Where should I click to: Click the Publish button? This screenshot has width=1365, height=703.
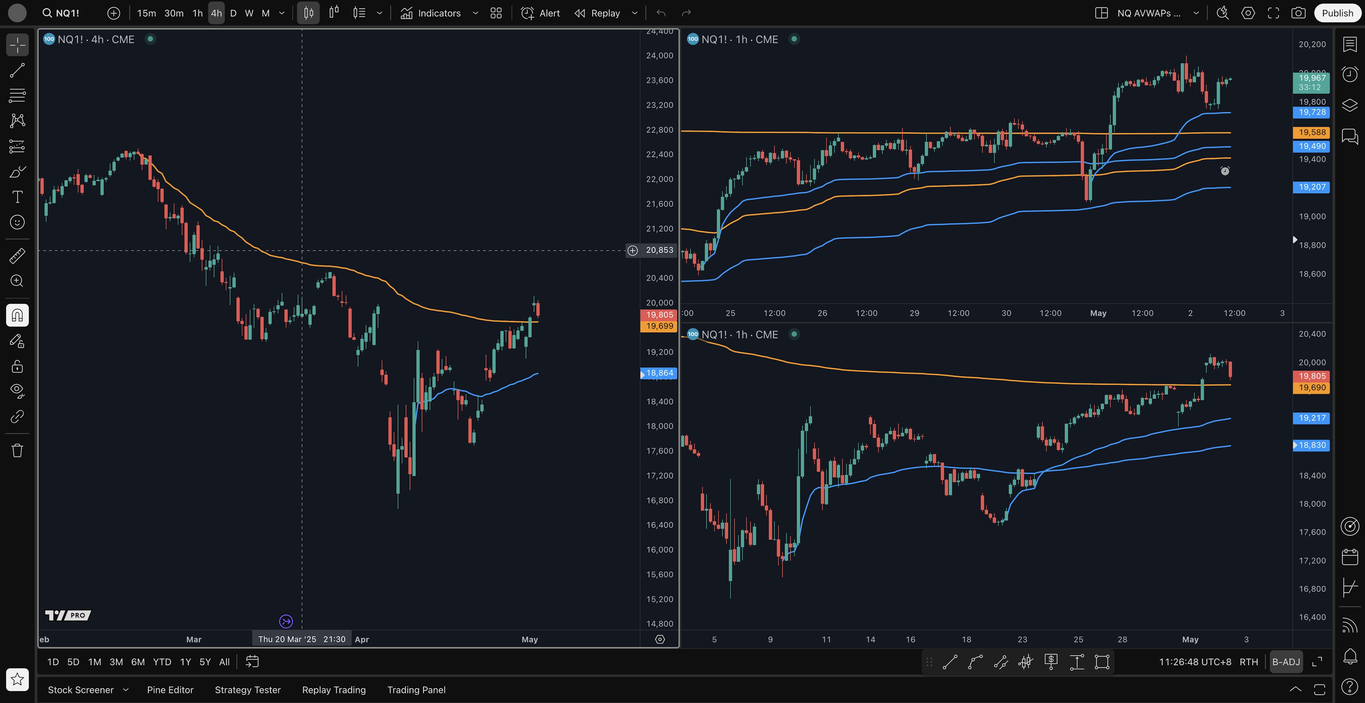(x=1337, y=13)
